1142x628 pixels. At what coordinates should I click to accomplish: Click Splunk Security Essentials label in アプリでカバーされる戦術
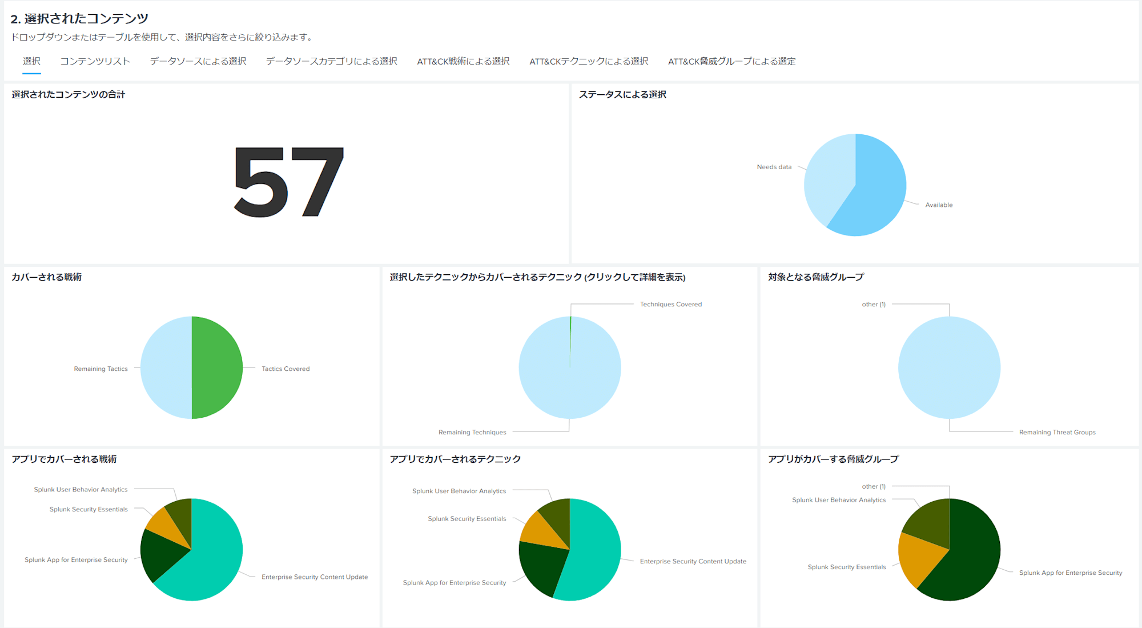point(89,509)
